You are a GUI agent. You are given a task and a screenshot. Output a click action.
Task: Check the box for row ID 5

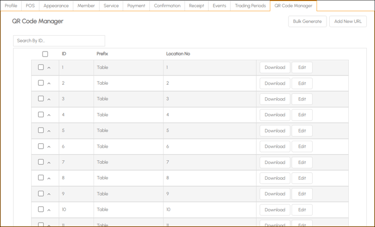pyautogui.click(x=41, y=130)
